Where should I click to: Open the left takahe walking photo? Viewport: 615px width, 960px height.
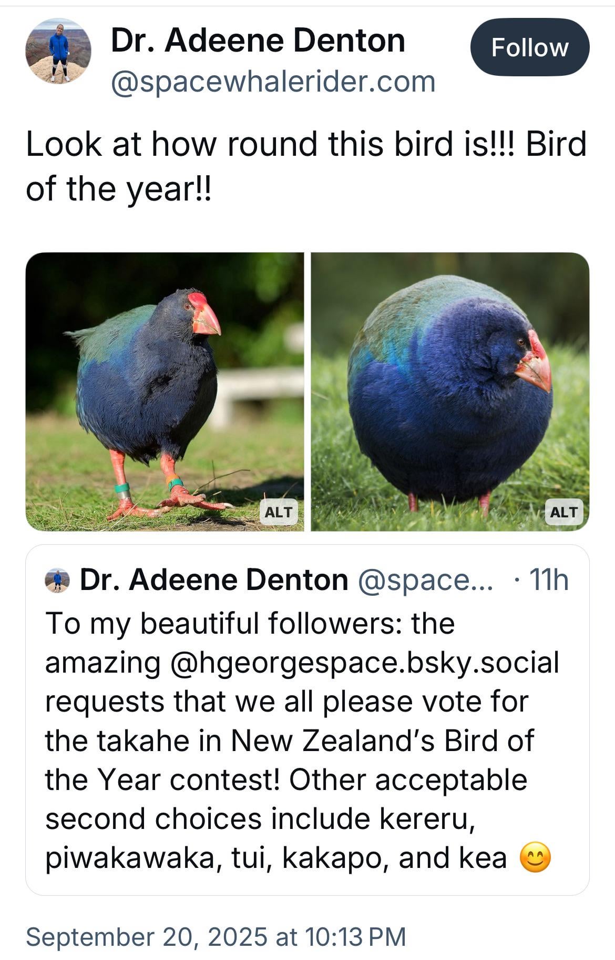[x=165, y=392]
